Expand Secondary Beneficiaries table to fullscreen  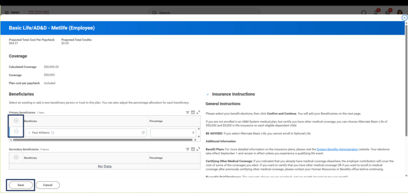tap(198, 149)
